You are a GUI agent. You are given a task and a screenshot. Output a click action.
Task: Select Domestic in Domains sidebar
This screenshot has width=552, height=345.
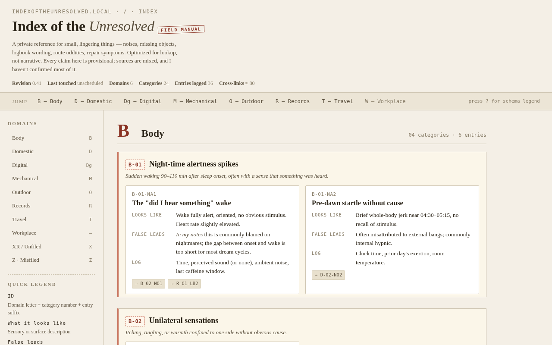click(52, 151)
